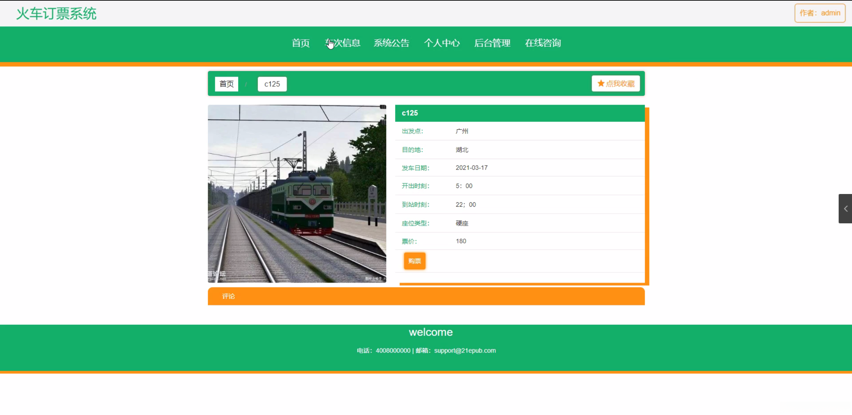This screenshot has width=852, height=415.
Task: Click the 首页 breadcrumb link
Action: (x=226, y=84)
